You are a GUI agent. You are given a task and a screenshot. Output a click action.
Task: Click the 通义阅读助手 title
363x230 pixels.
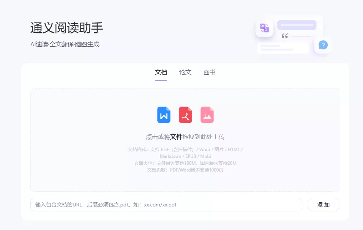(x=67, y=28)
